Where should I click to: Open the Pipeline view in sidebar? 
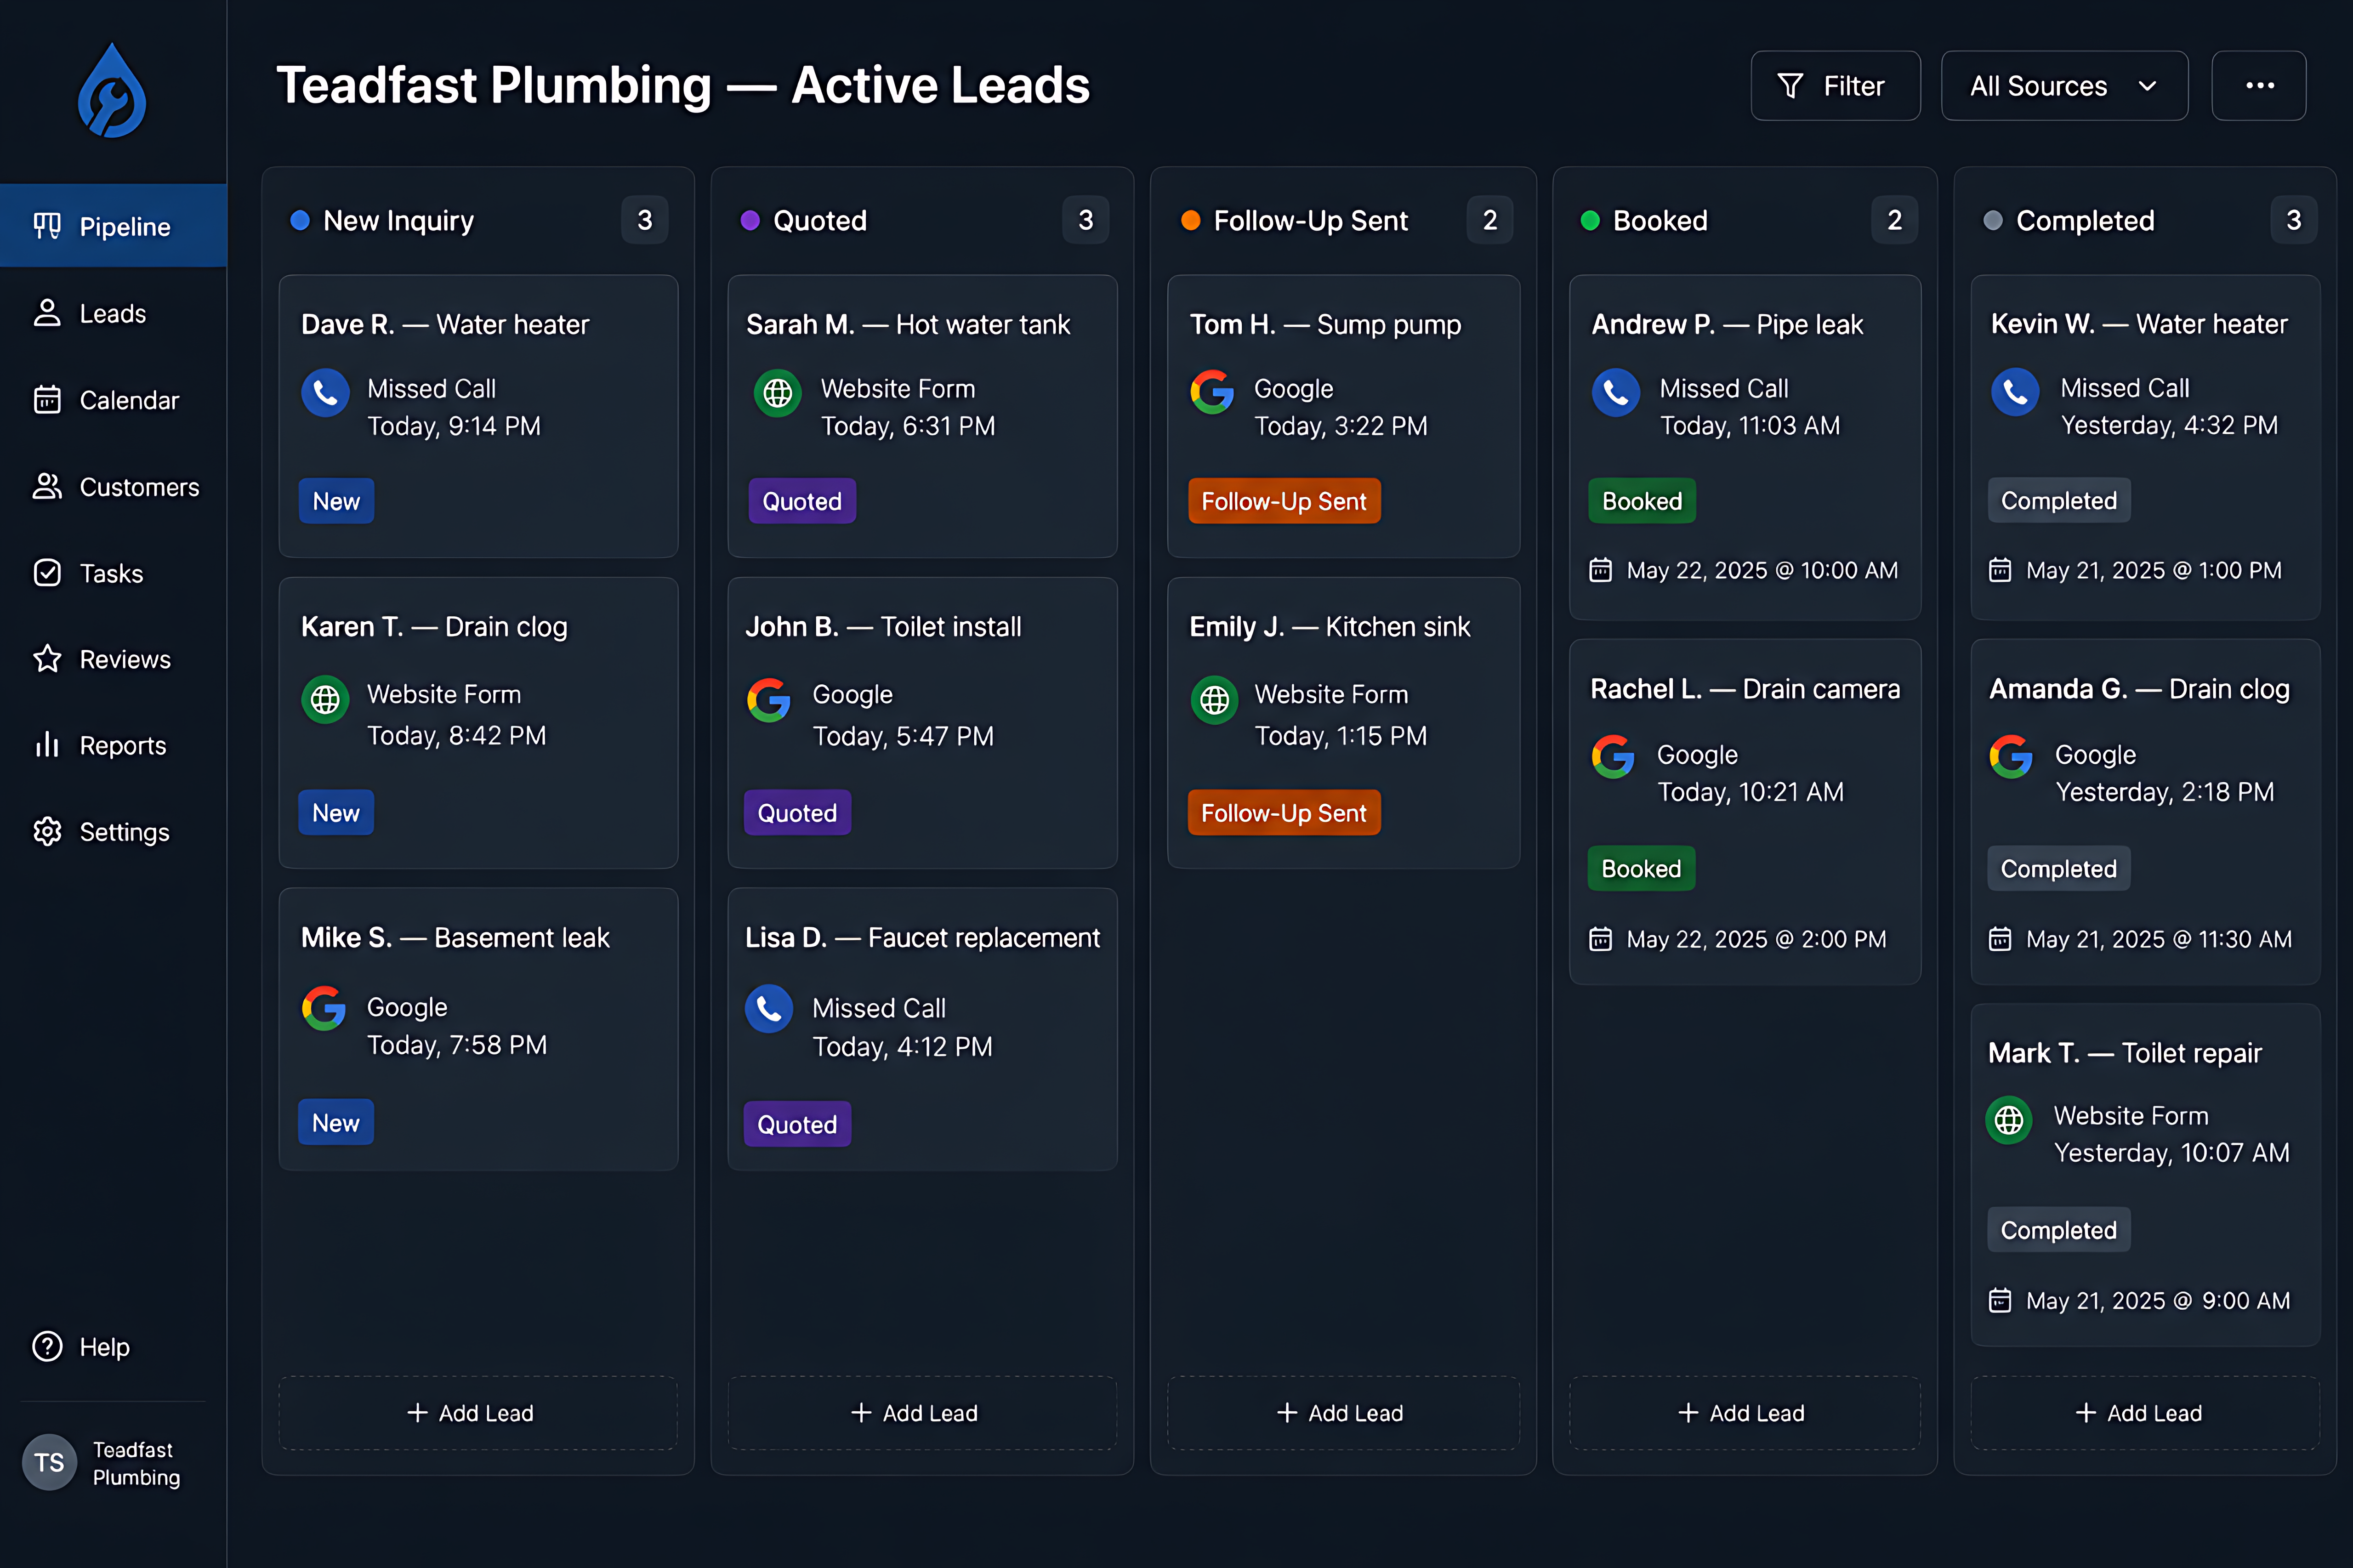[x=113, y=226]
